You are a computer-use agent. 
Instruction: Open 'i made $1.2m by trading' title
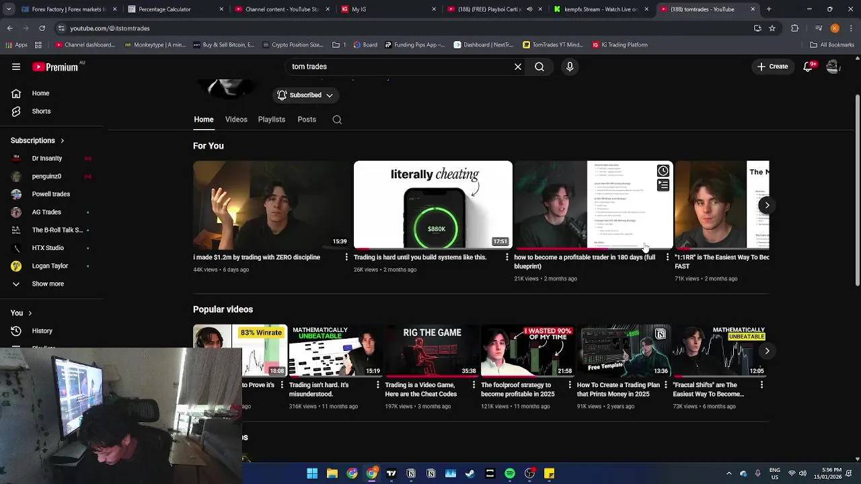click(256, 257)
